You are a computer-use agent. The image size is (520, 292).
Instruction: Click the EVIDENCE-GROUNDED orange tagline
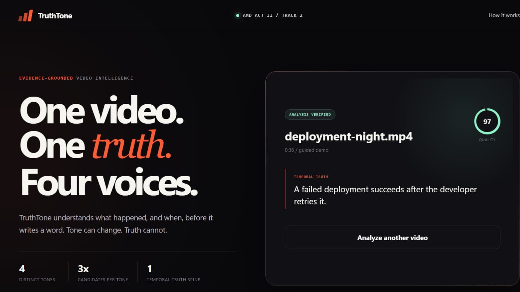(x=46, y=78)
